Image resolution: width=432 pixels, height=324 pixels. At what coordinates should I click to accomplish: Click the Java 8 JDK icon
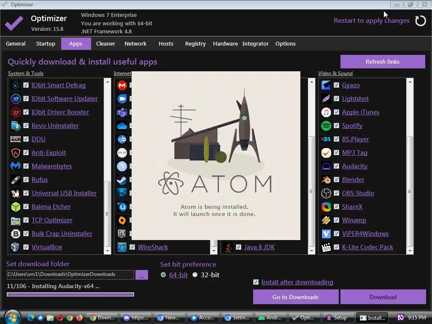(228, 247)
